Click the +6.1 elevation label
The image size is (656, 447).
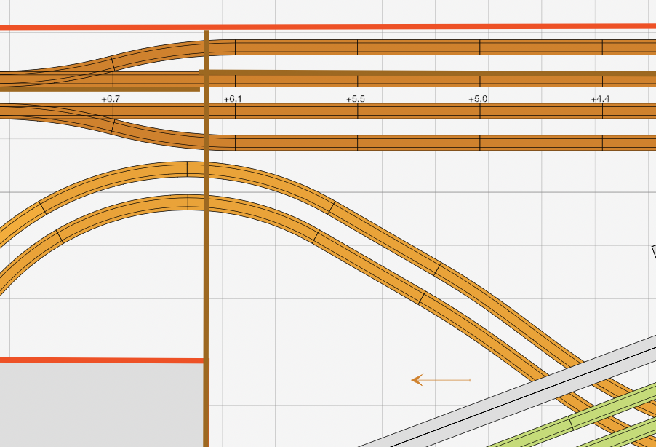[x=233, y=99]
